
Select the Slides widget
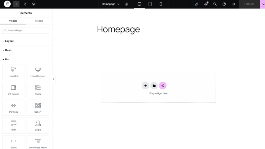[13, 143]
